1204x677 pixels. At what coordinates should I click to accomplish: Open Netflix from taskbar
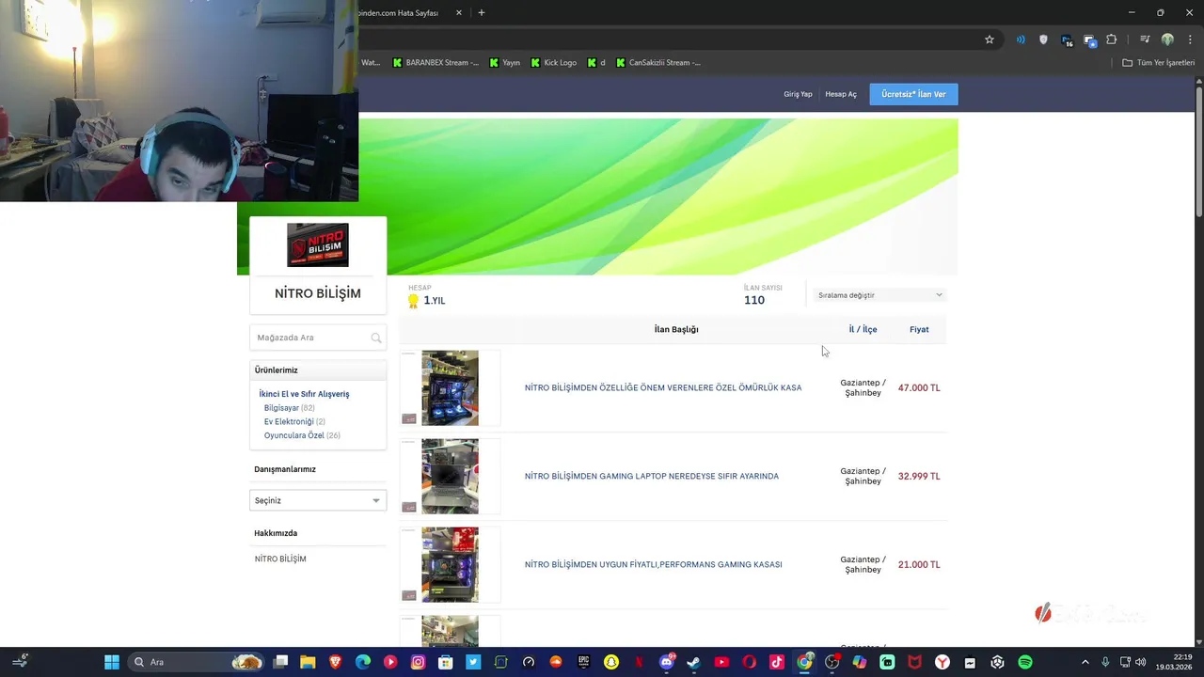640,662
